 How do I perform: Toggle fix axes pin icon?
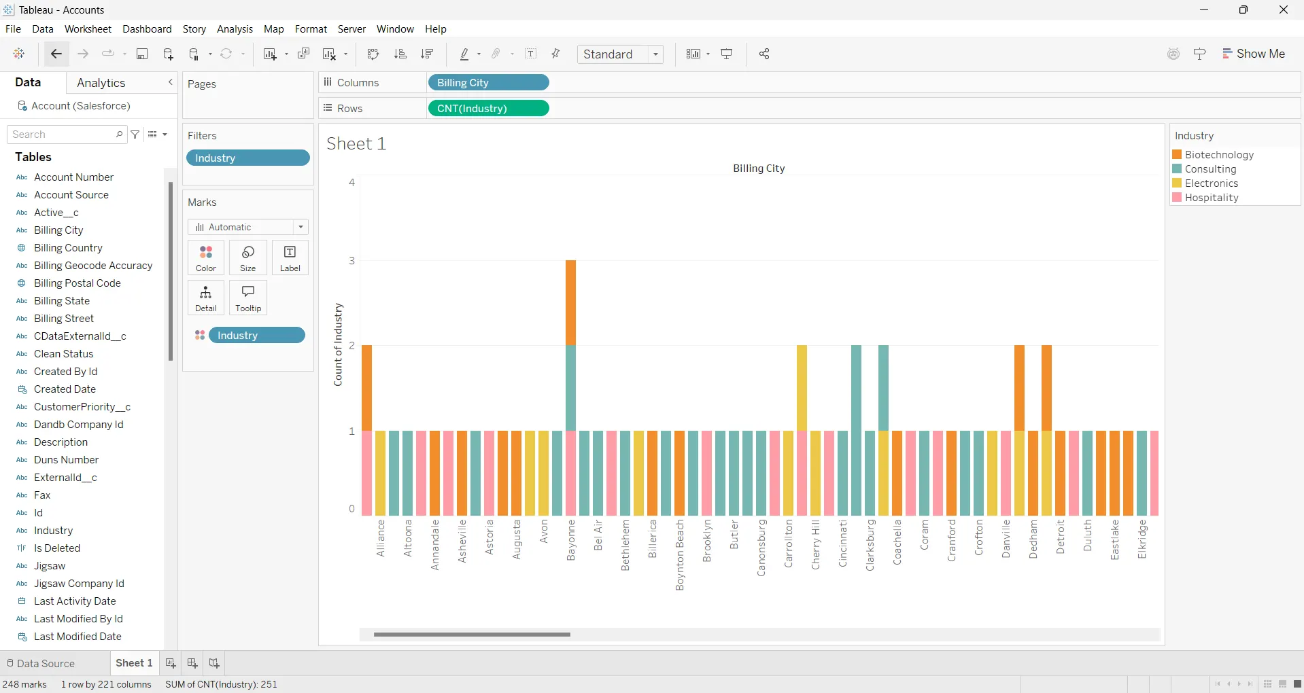556,54
